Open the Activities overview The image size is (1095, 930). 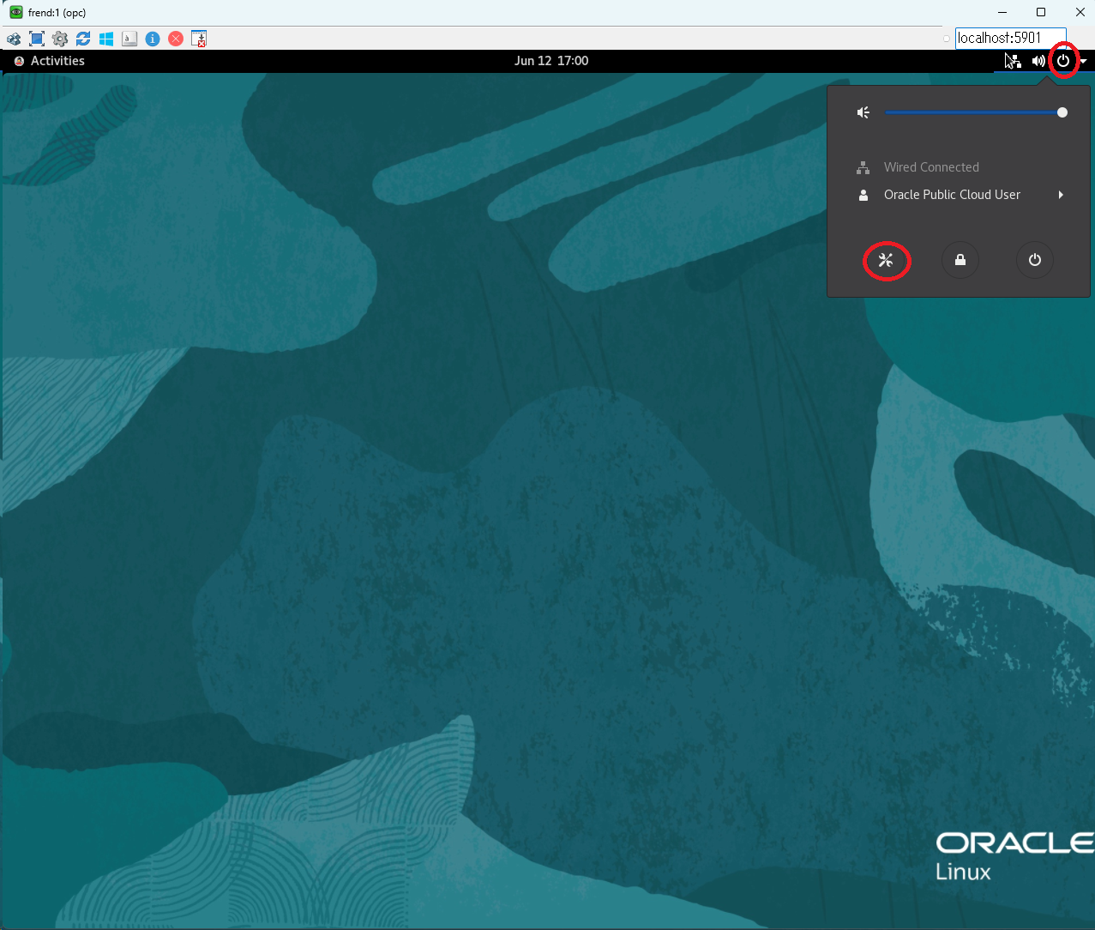tap(57, 61)
